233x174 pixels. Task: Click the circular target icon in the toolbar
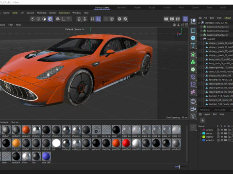point(112,19)
